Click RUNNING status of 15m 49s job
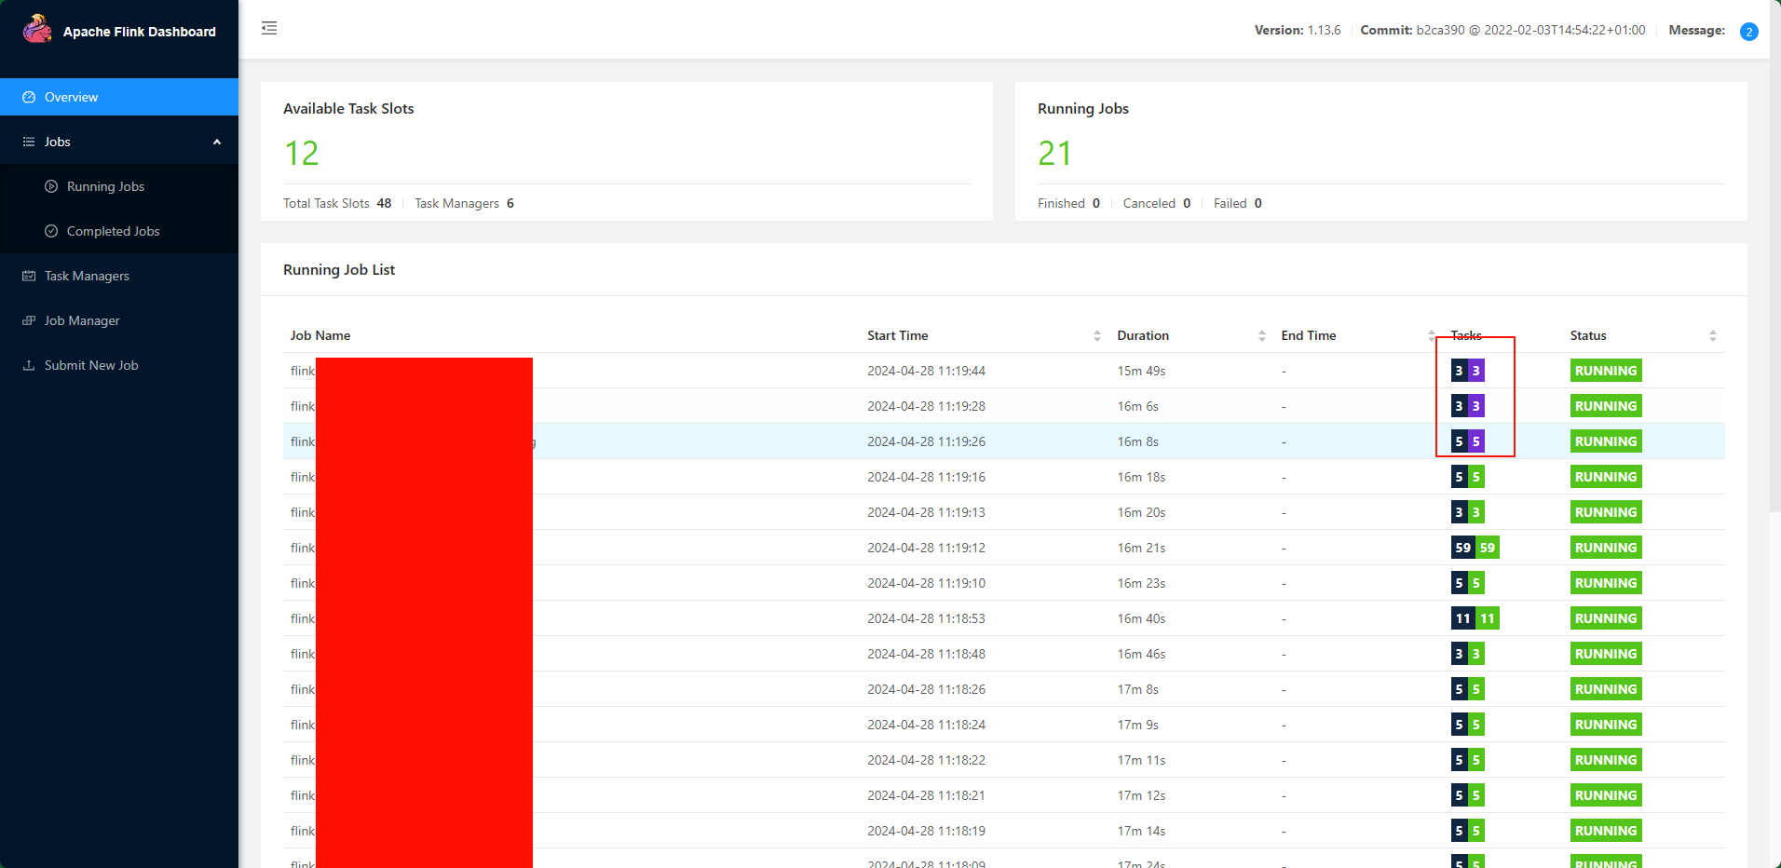1781x868 pixels. tap(1606, 371)
